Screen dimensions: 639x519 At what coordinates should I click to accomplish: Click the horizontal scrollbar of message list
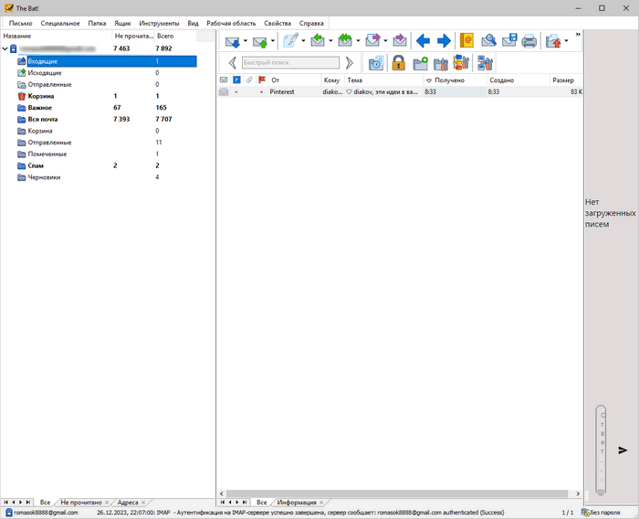(396, 493)
